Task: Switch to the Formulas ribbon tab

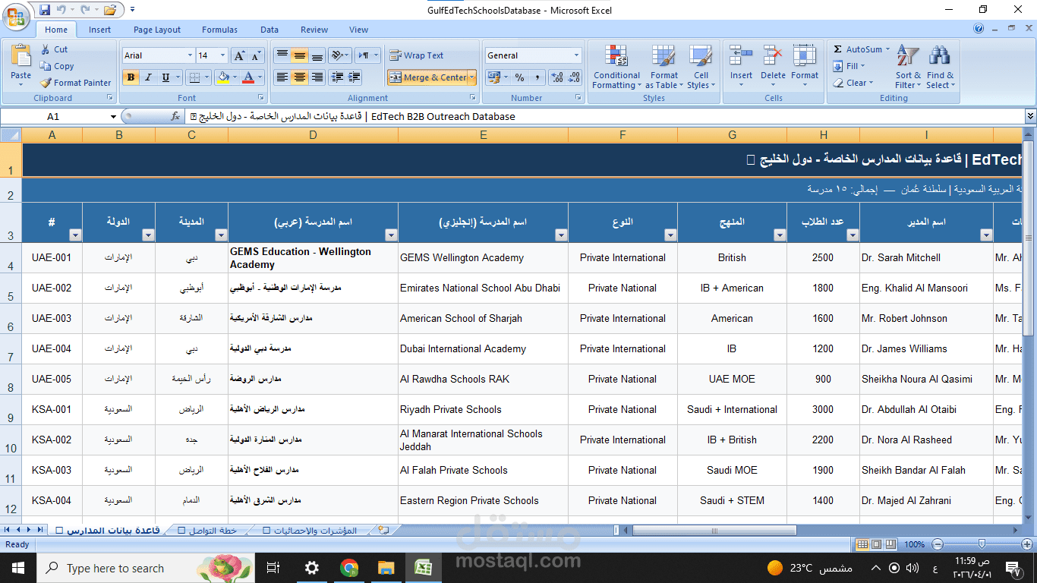Action: click(219, 30)
